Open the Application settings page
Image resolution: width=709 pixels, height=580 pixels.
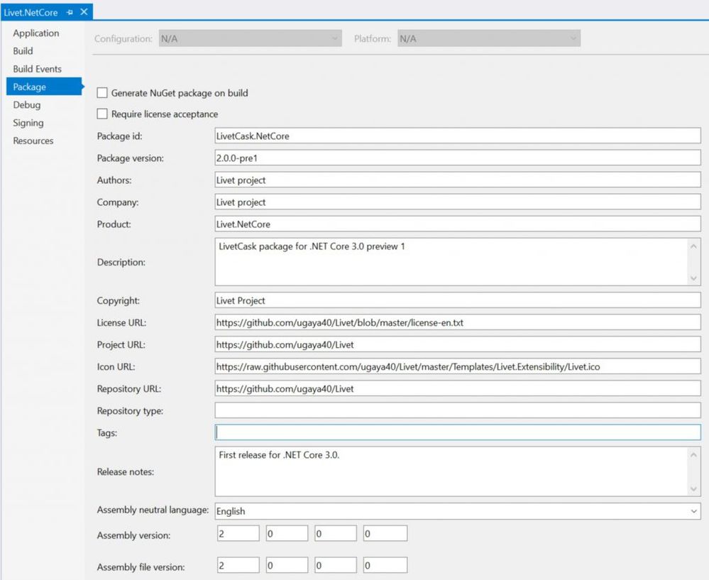click(x=35, y=33)
